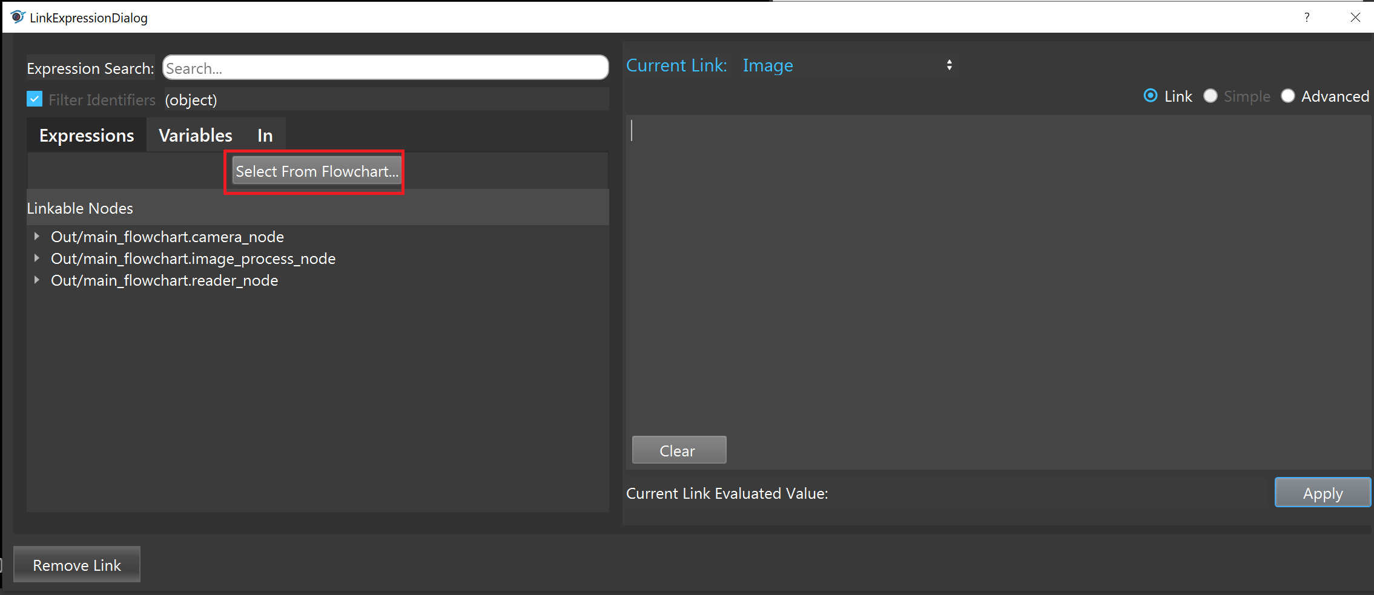The height and width of the screenshot is (595, 1374).
Task: Click the Expression Search label
Action: (90, 68)
